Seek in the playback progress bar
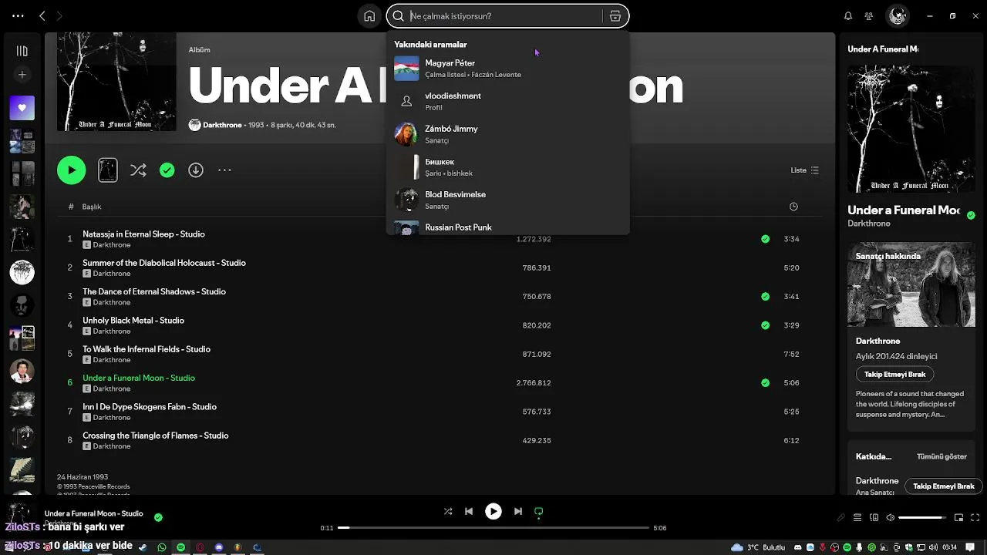 [x=493, y=528]
